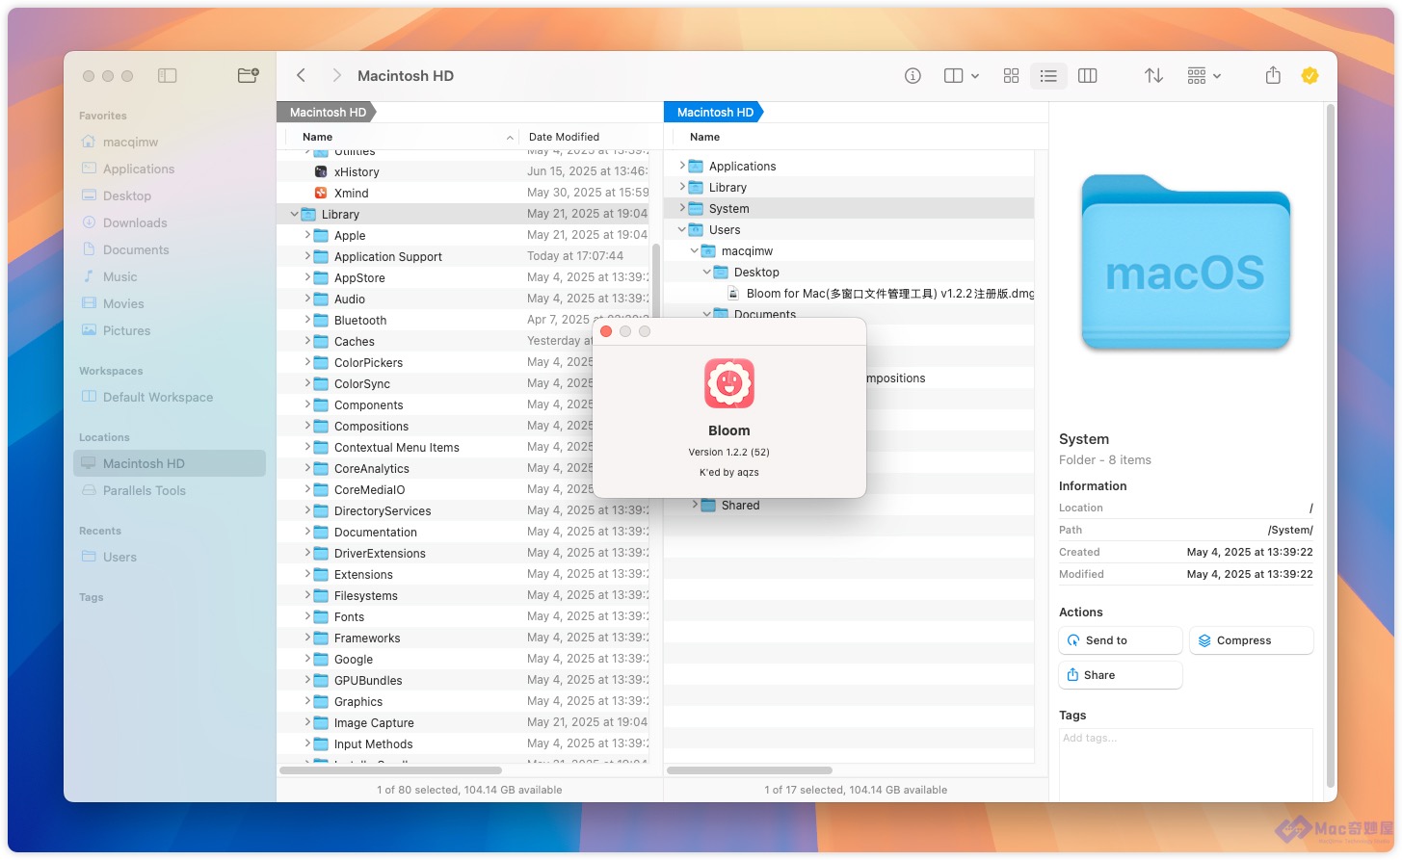
Task: Expand the Shared folder
Action: (x=695, y=505)
